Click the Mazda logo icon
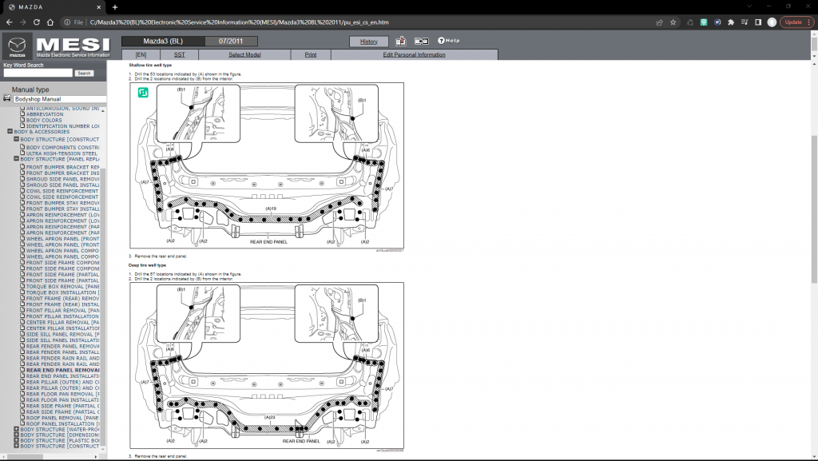Viewport: 818px width, 461px height. coord(18,46)
